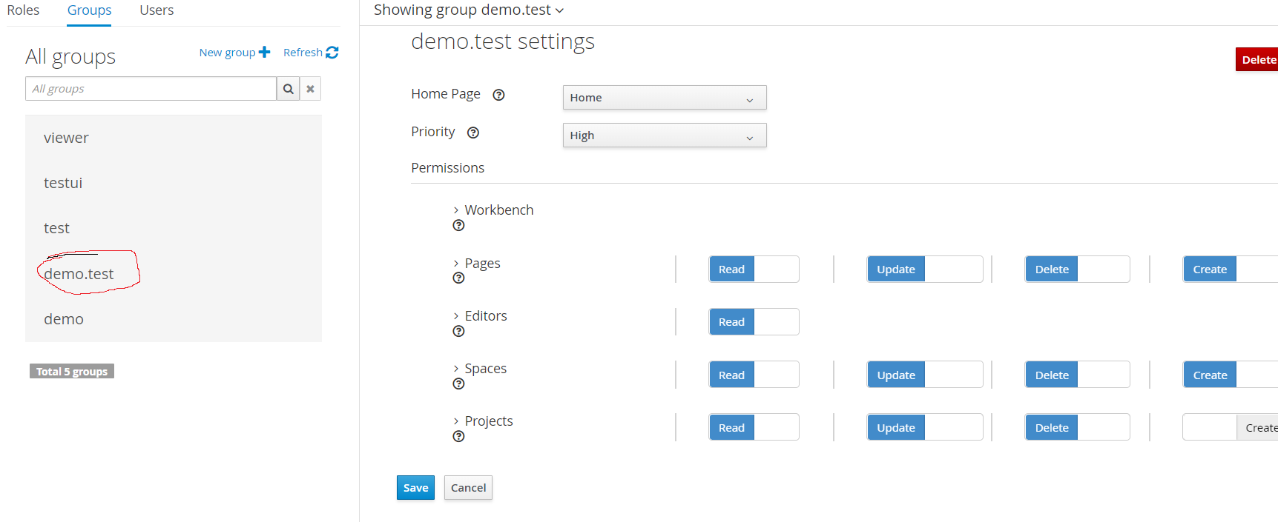Click the search magnifier icon

click(289, 89)
